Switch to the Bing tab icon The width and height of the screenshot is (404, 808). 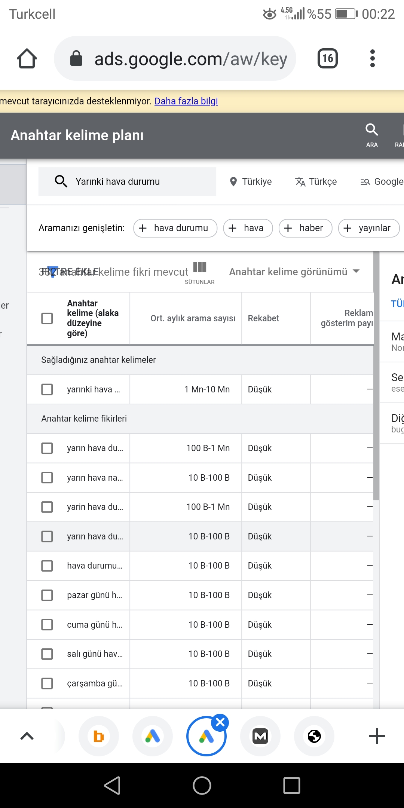pyautogui.click(x=99, y=736)
